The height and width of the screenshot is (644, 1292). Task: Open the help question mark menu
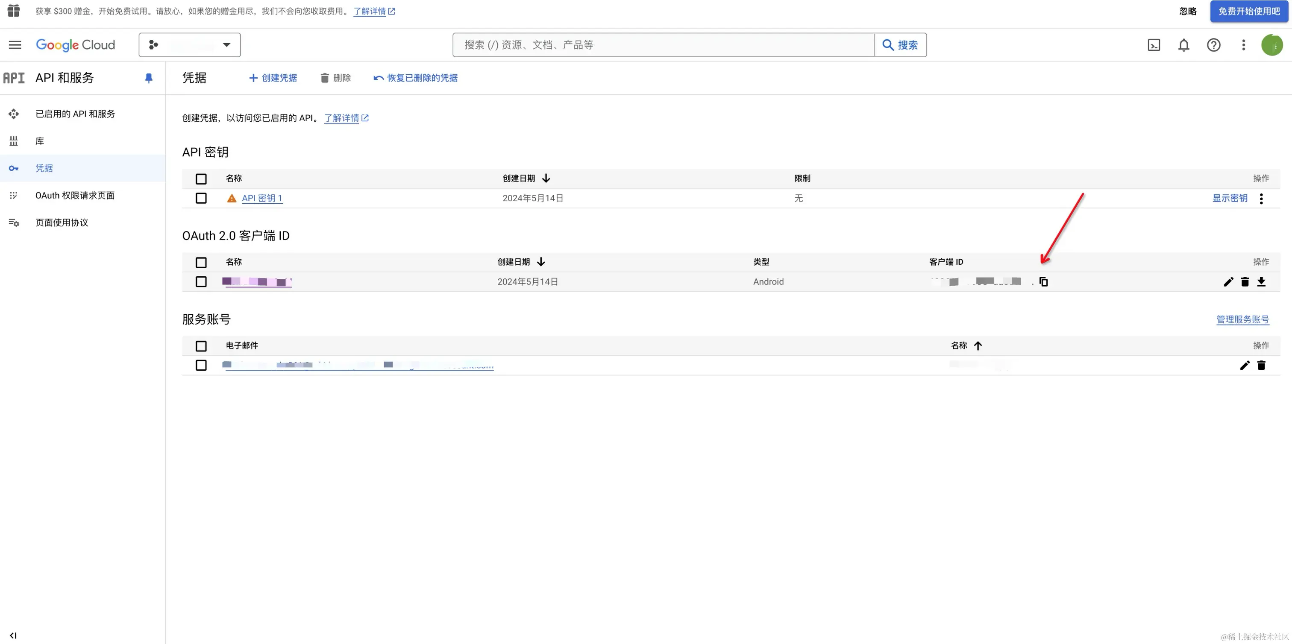[x=1213, y=45]
